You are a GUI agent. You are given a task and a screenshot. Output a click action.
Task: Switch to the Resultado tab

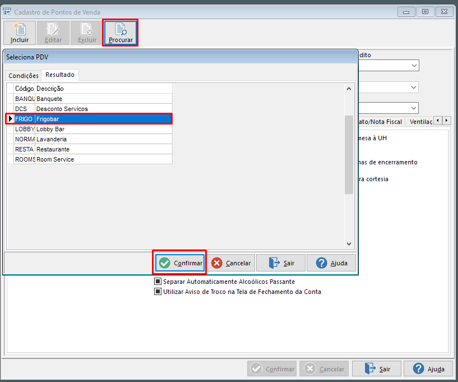60,75
